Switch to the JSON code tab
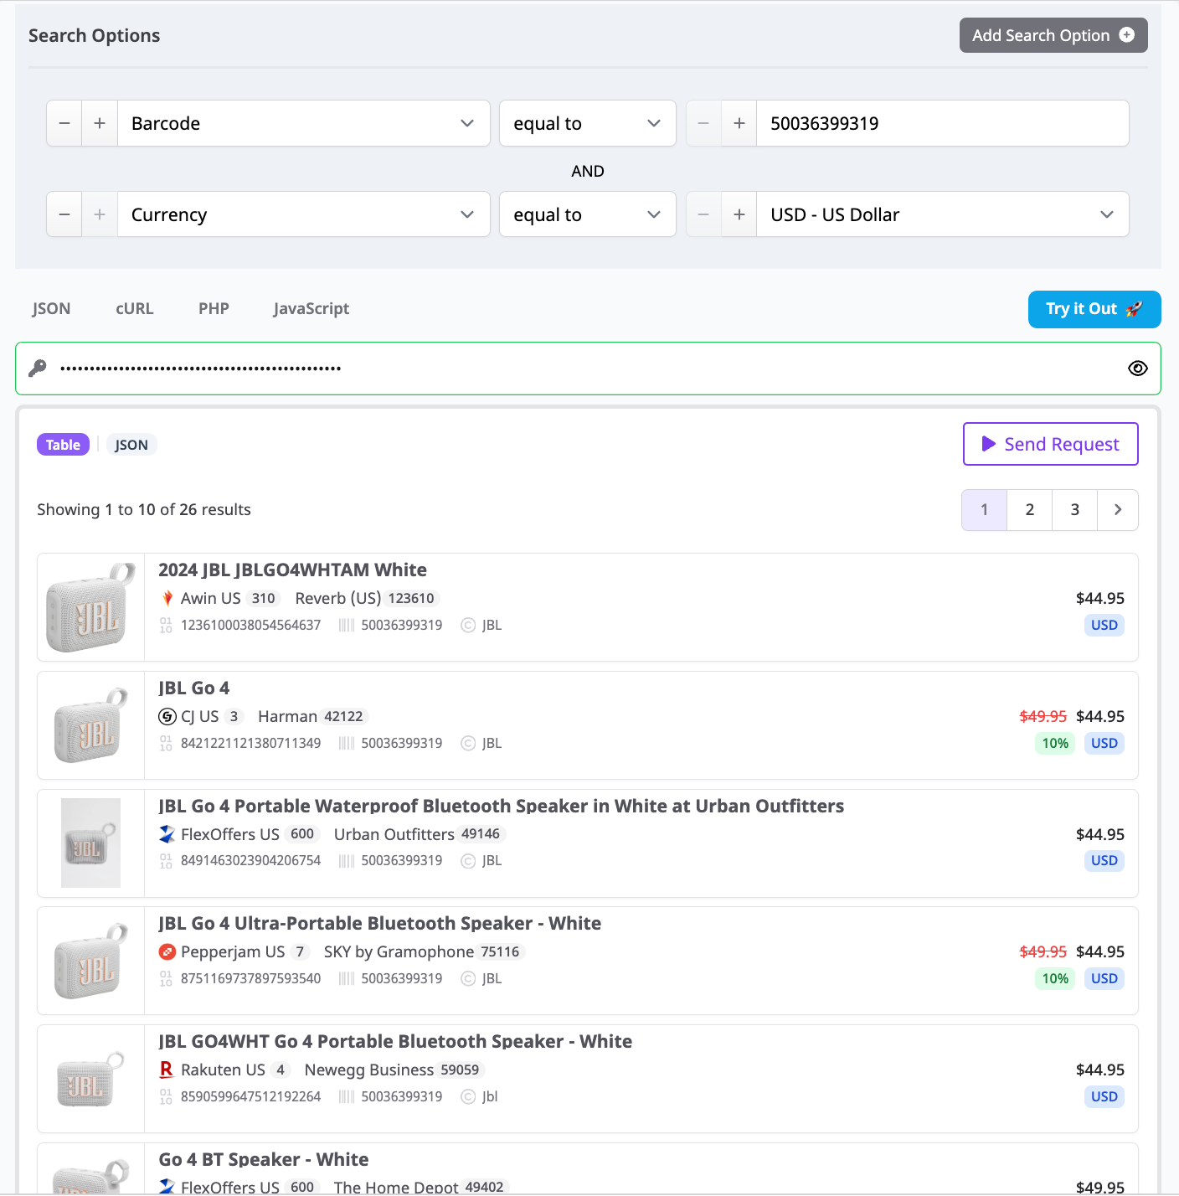1179x1196 pixels. pos(51,308)
